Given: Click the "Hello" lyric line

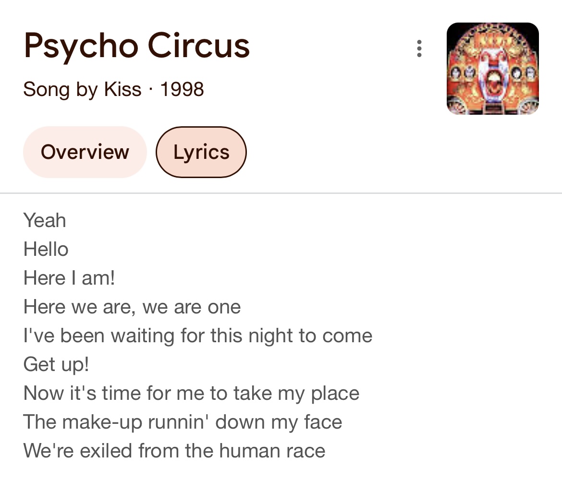Looking at the screenshot, I should click(x=46, y=250).
